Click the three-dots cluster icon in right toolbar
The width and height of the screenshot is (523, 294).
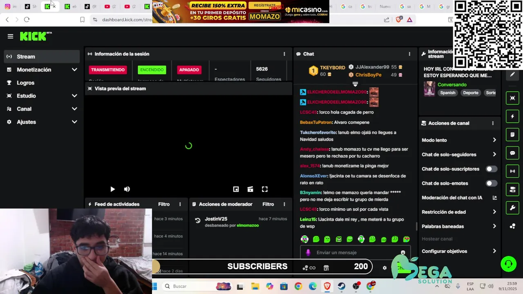tap(512, 226)
